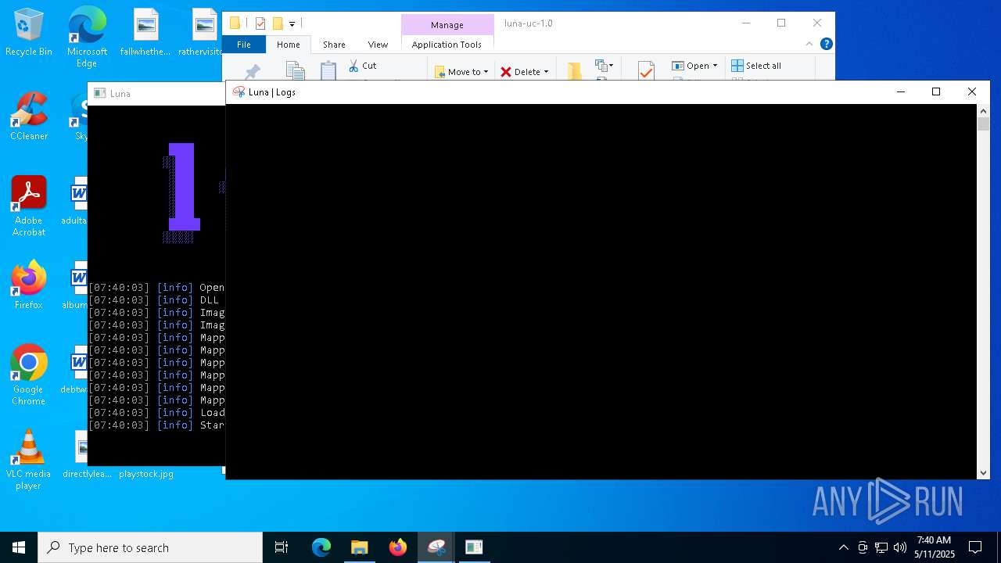
Task: Click the Pin to Quick access icon
Action: pyautogui.click(x=252, y=72)
